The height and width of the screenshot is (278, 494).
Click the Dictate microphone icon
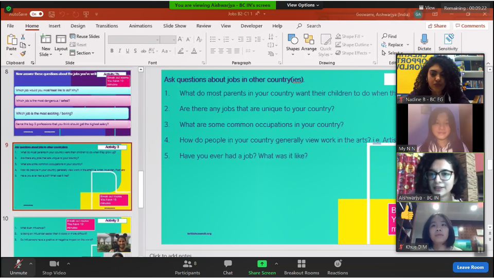pyautogui.click(x=424, y=40)
